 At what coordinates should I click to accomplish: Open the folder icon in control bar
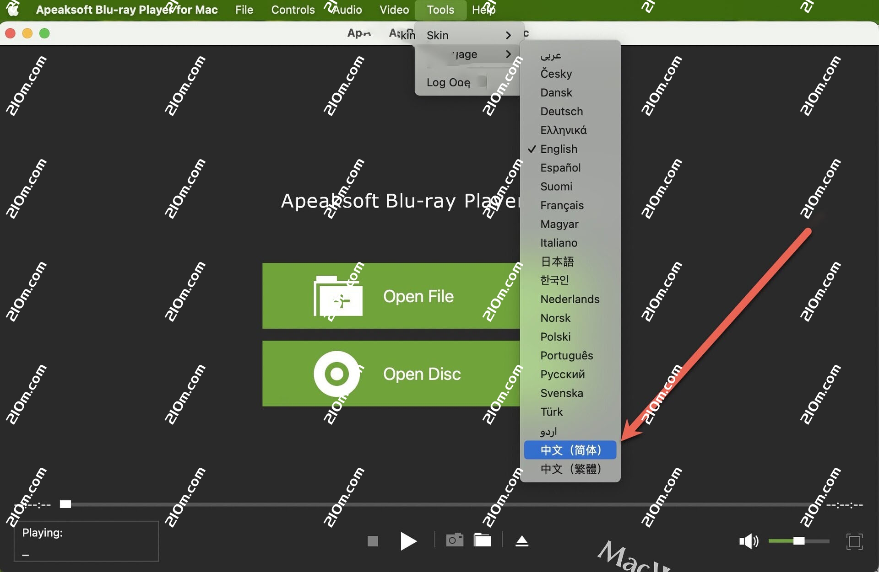[x=482, y=540]
